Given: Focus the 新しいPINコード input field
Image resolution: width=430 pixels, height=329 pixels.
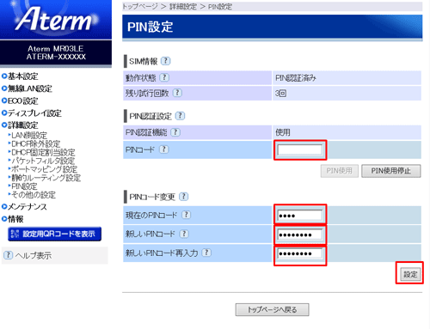Looking at the screenshot, I should [300, 235].
